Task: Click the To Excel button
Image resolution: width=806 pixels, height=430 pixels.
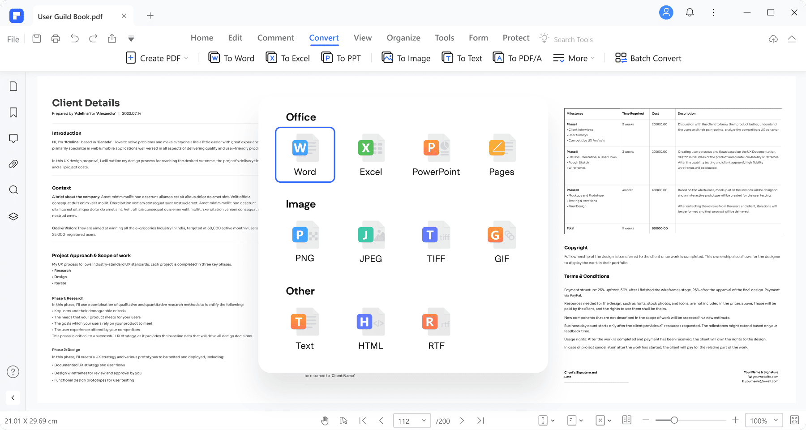Action: click(x=288, y=58)
